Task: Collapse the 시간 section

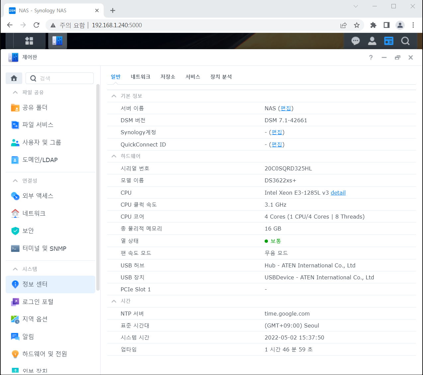Action: point(114,301)
